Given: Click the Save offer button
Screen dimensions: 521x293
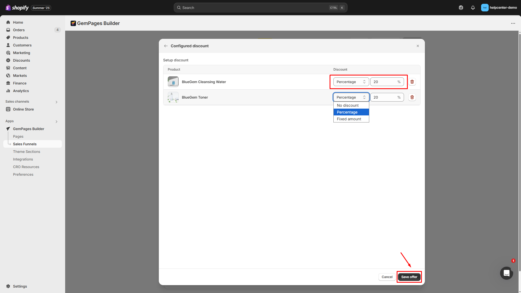Looking at the screenshot, I should [x=409, y=277].
